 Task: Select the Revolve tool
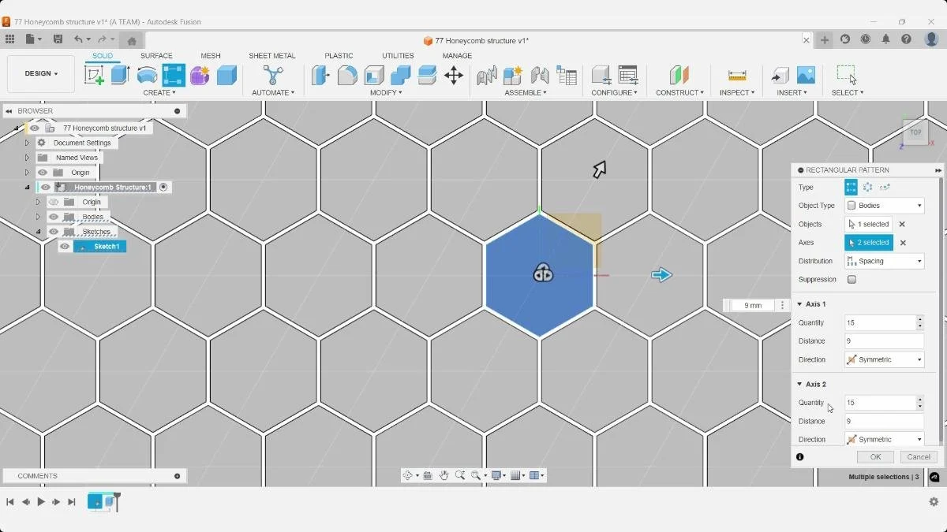pos(147,75)
